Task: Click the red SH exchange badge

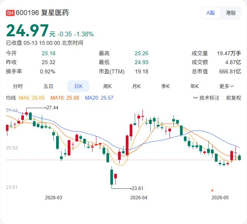Action: [x=10, y=13]
